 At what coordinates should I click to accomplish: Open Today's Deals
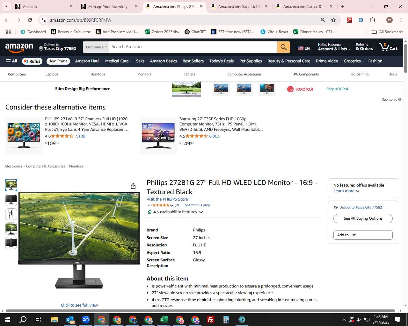point(222,61)
